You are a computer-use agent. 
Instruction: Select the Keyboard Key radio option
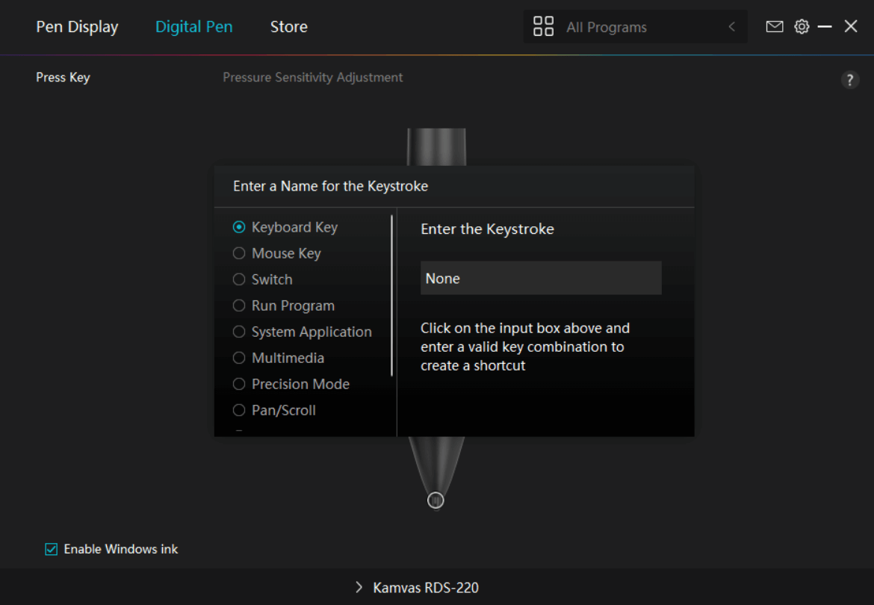[238, 227]
